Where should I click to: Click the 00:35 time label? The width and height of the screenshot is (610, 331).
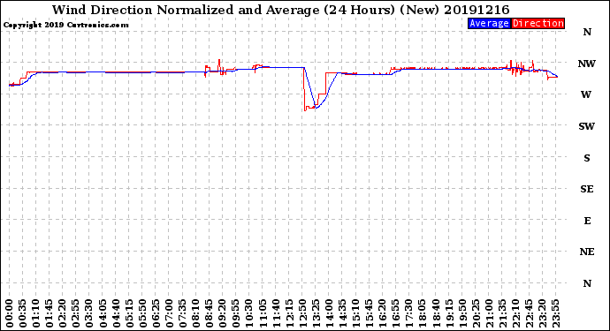(23, 313)
